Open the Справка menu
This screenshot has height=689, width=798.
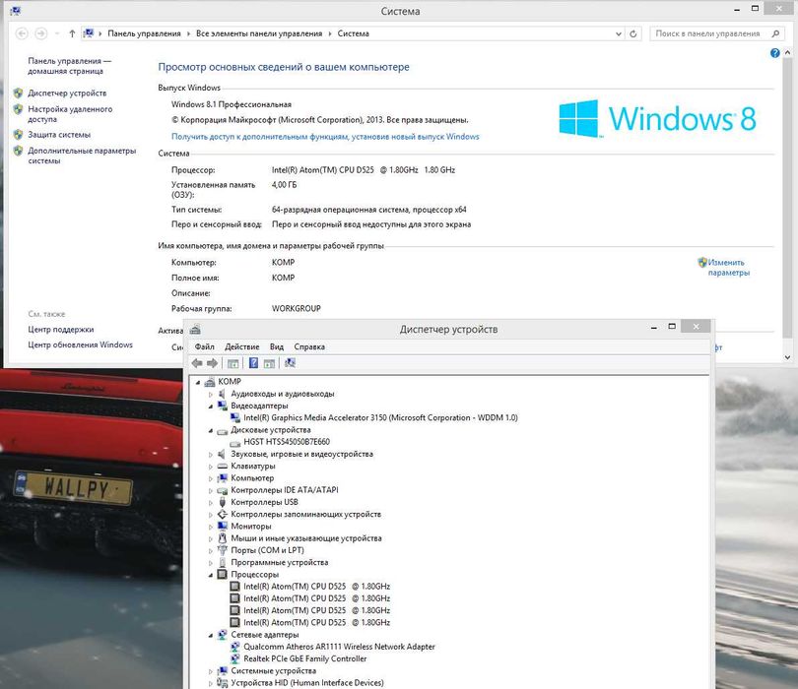[309, 346]
